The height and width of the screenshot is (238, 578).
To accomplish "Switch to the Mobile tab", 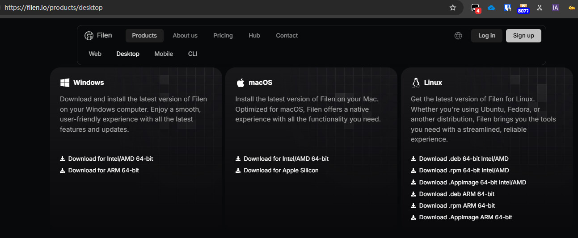I will [x=164, y=54].
